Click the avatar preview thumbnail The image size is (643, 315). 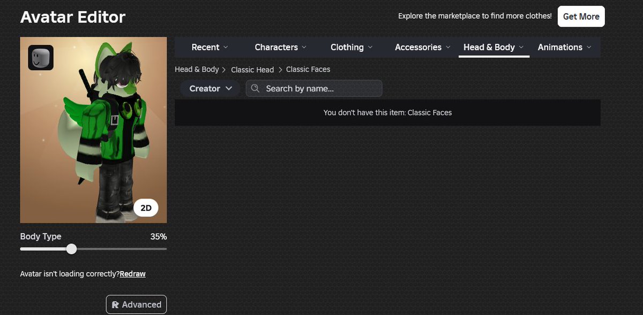tap(94, 130)
